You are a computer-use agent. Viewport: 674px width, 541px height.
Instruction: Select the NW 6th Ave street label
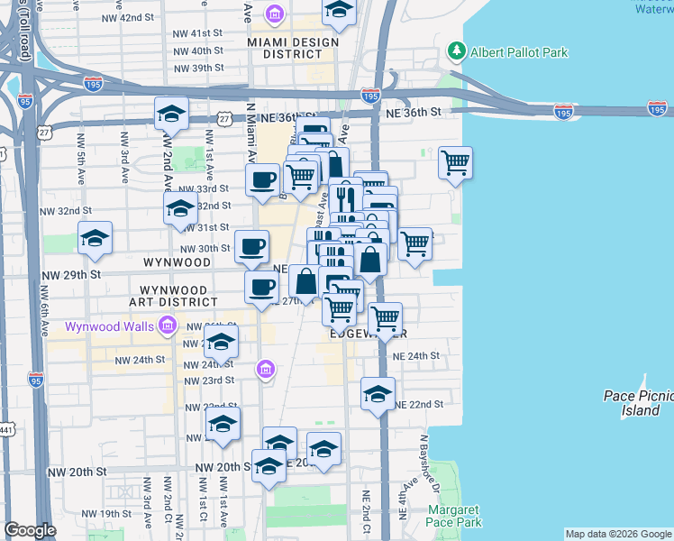coord(44,310)
